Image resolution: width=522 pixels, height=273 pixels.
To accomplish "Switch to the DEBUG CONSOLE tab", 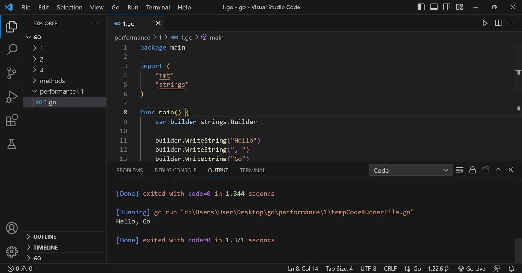I will point(176,170).
